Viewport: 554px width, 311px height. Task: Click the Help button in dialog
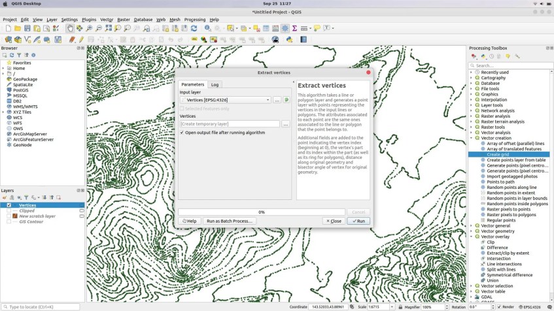coord(190,221)
